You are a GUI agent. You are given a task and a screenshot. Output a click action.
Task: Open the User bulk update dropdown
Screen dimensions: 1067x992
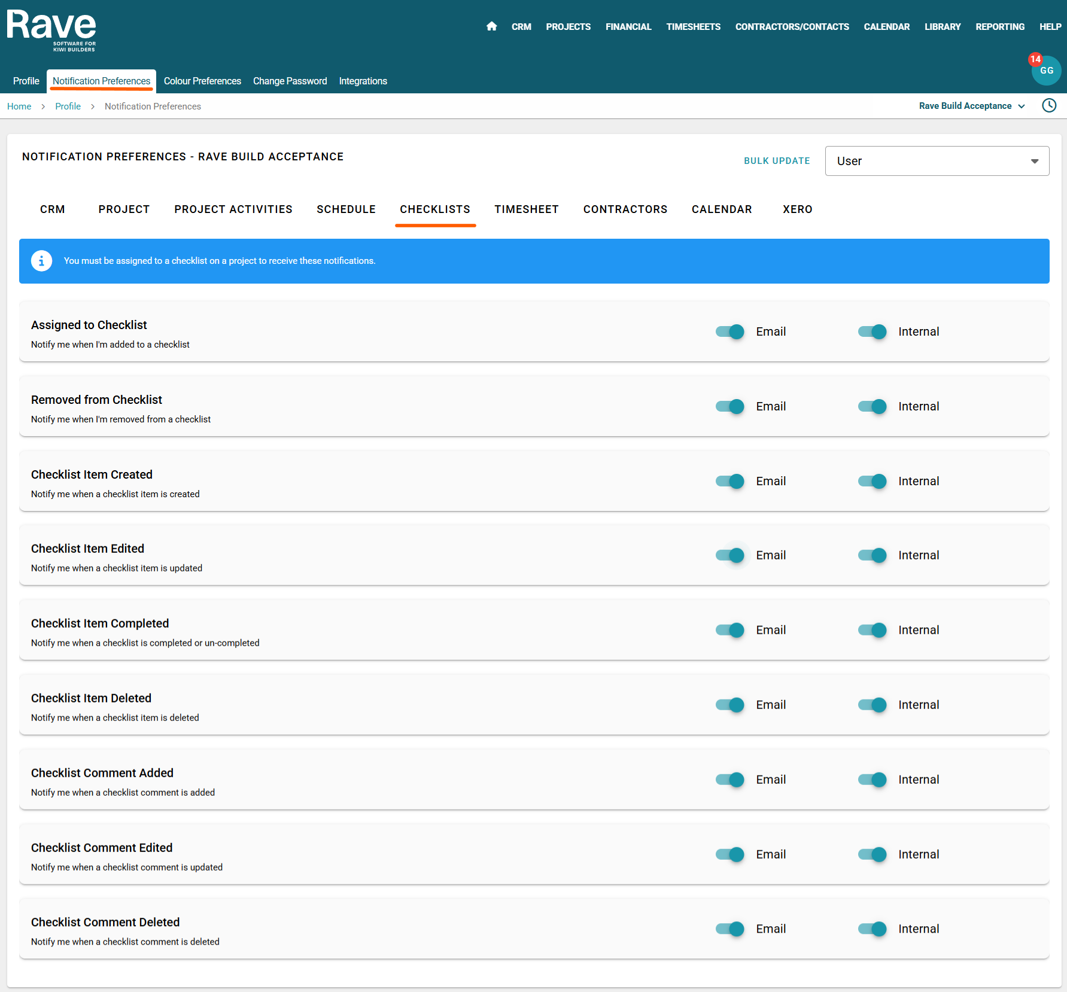[937, 161]
